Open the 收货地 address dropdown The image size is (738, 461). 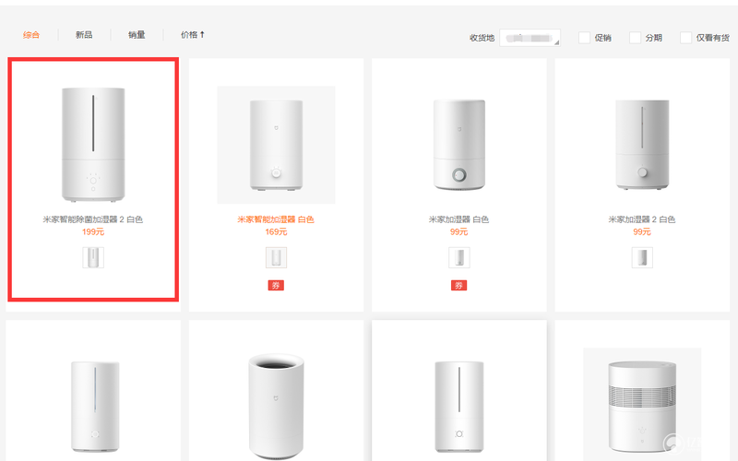coord(530,38)
